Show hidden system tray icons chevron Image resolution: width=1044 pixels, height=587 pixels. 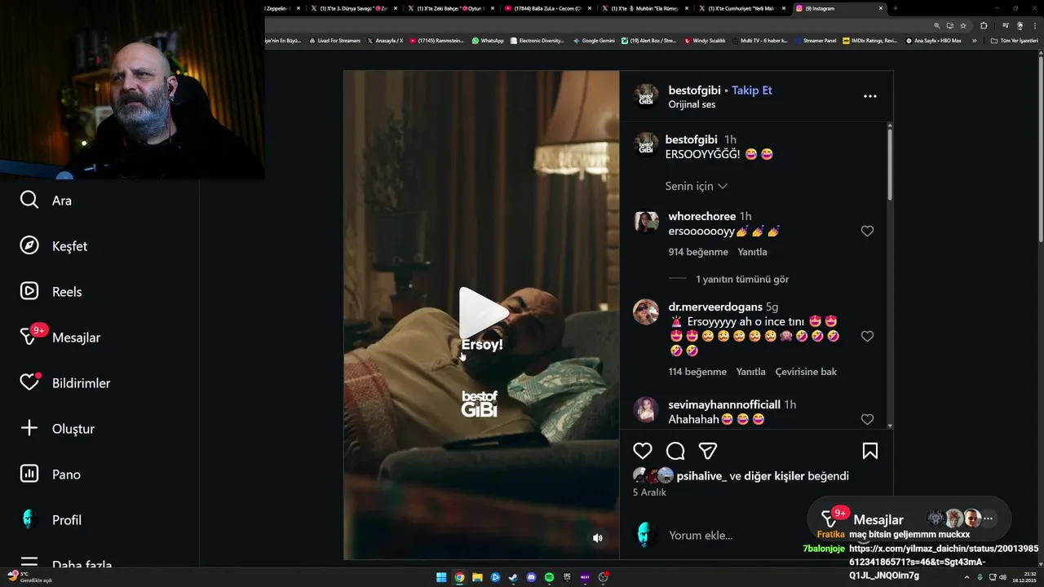point(968,577)
